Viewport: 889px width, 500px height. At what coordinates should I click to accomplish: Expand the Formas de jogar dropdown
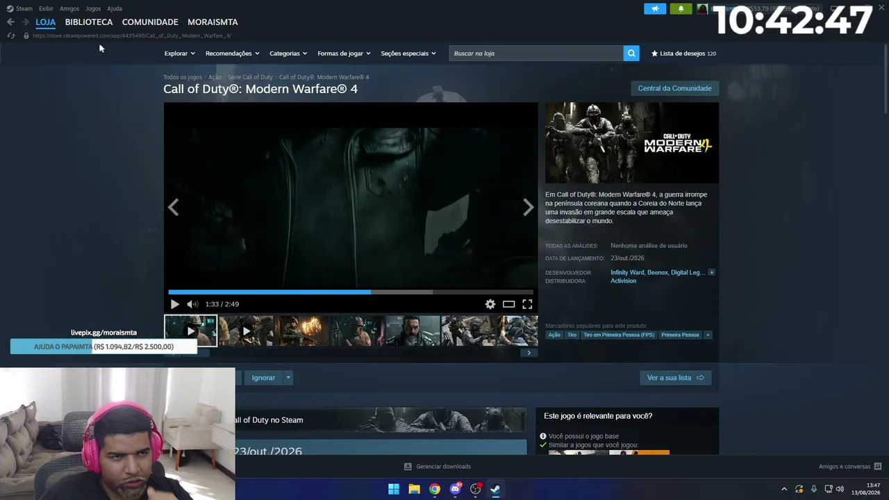(344, 53)
